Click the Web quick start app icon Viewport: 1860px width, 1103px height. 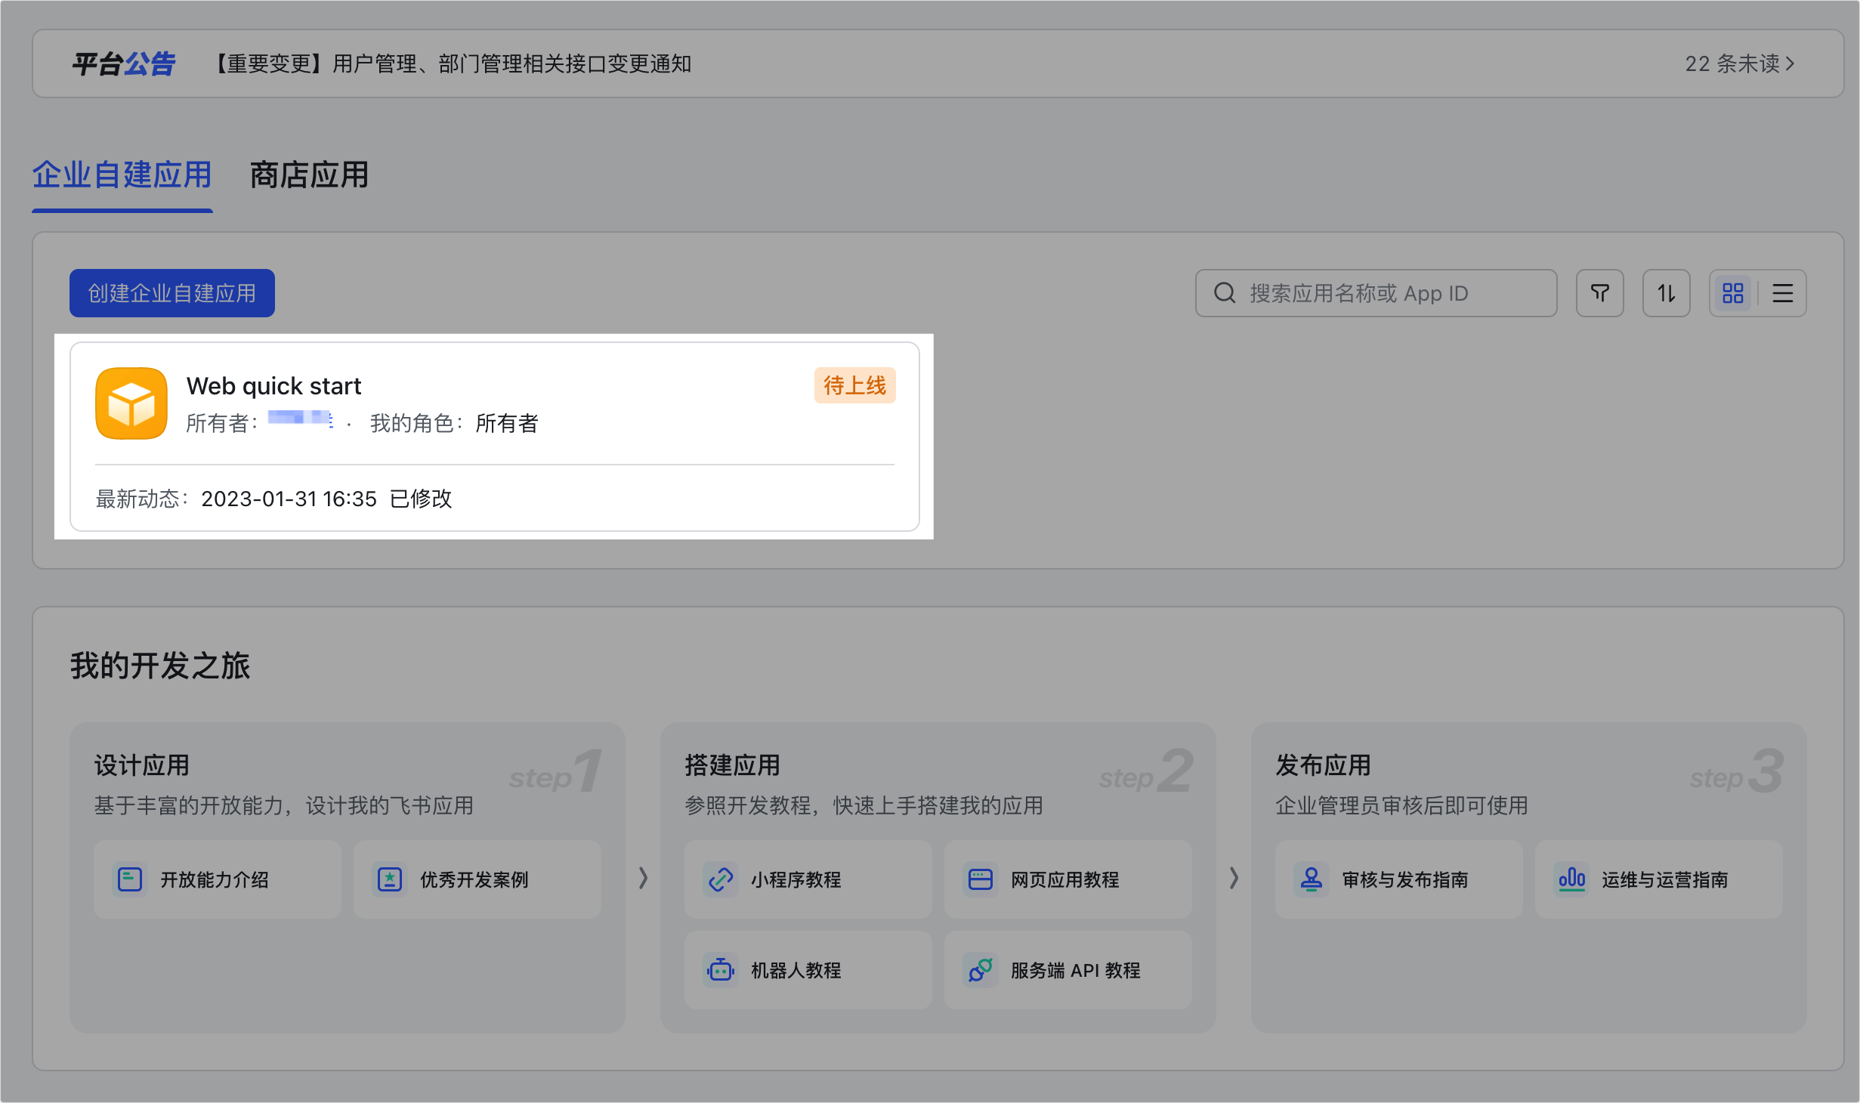coord(130,403)
